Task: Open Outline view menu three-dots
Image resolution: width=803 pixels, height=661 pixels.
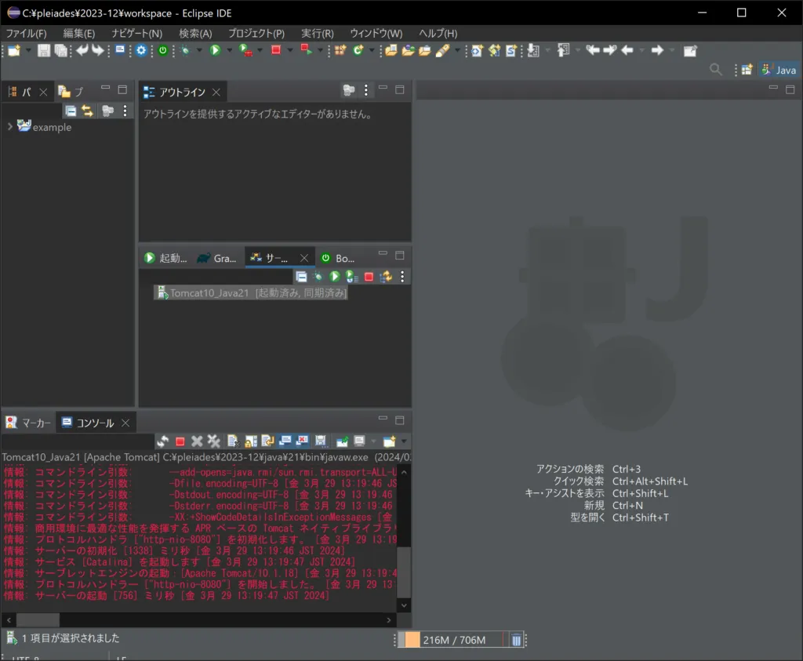Action: pos(365,91)
